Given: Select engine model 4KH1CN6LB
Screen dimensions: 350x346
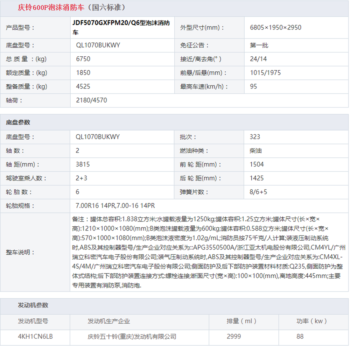Looking at the screenshot, I should tap(35, 337).
